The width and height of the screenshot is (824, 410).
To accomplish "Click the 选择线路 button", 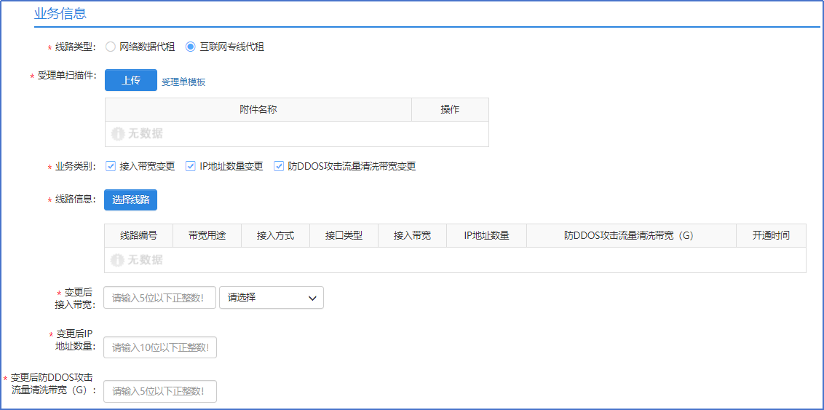I will pyautogui.click(x=130, y=200).
